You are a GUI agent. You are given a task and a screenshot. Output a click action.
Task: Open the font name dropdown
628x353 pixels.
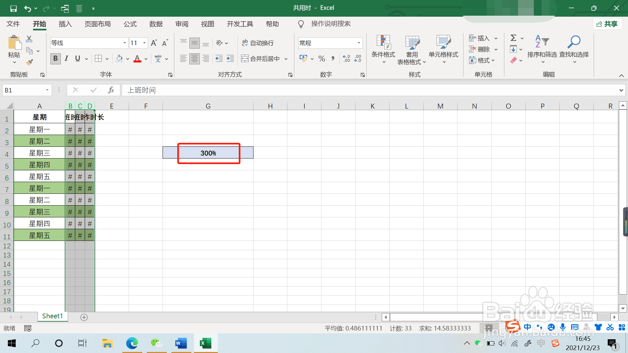tap(125, 43)
